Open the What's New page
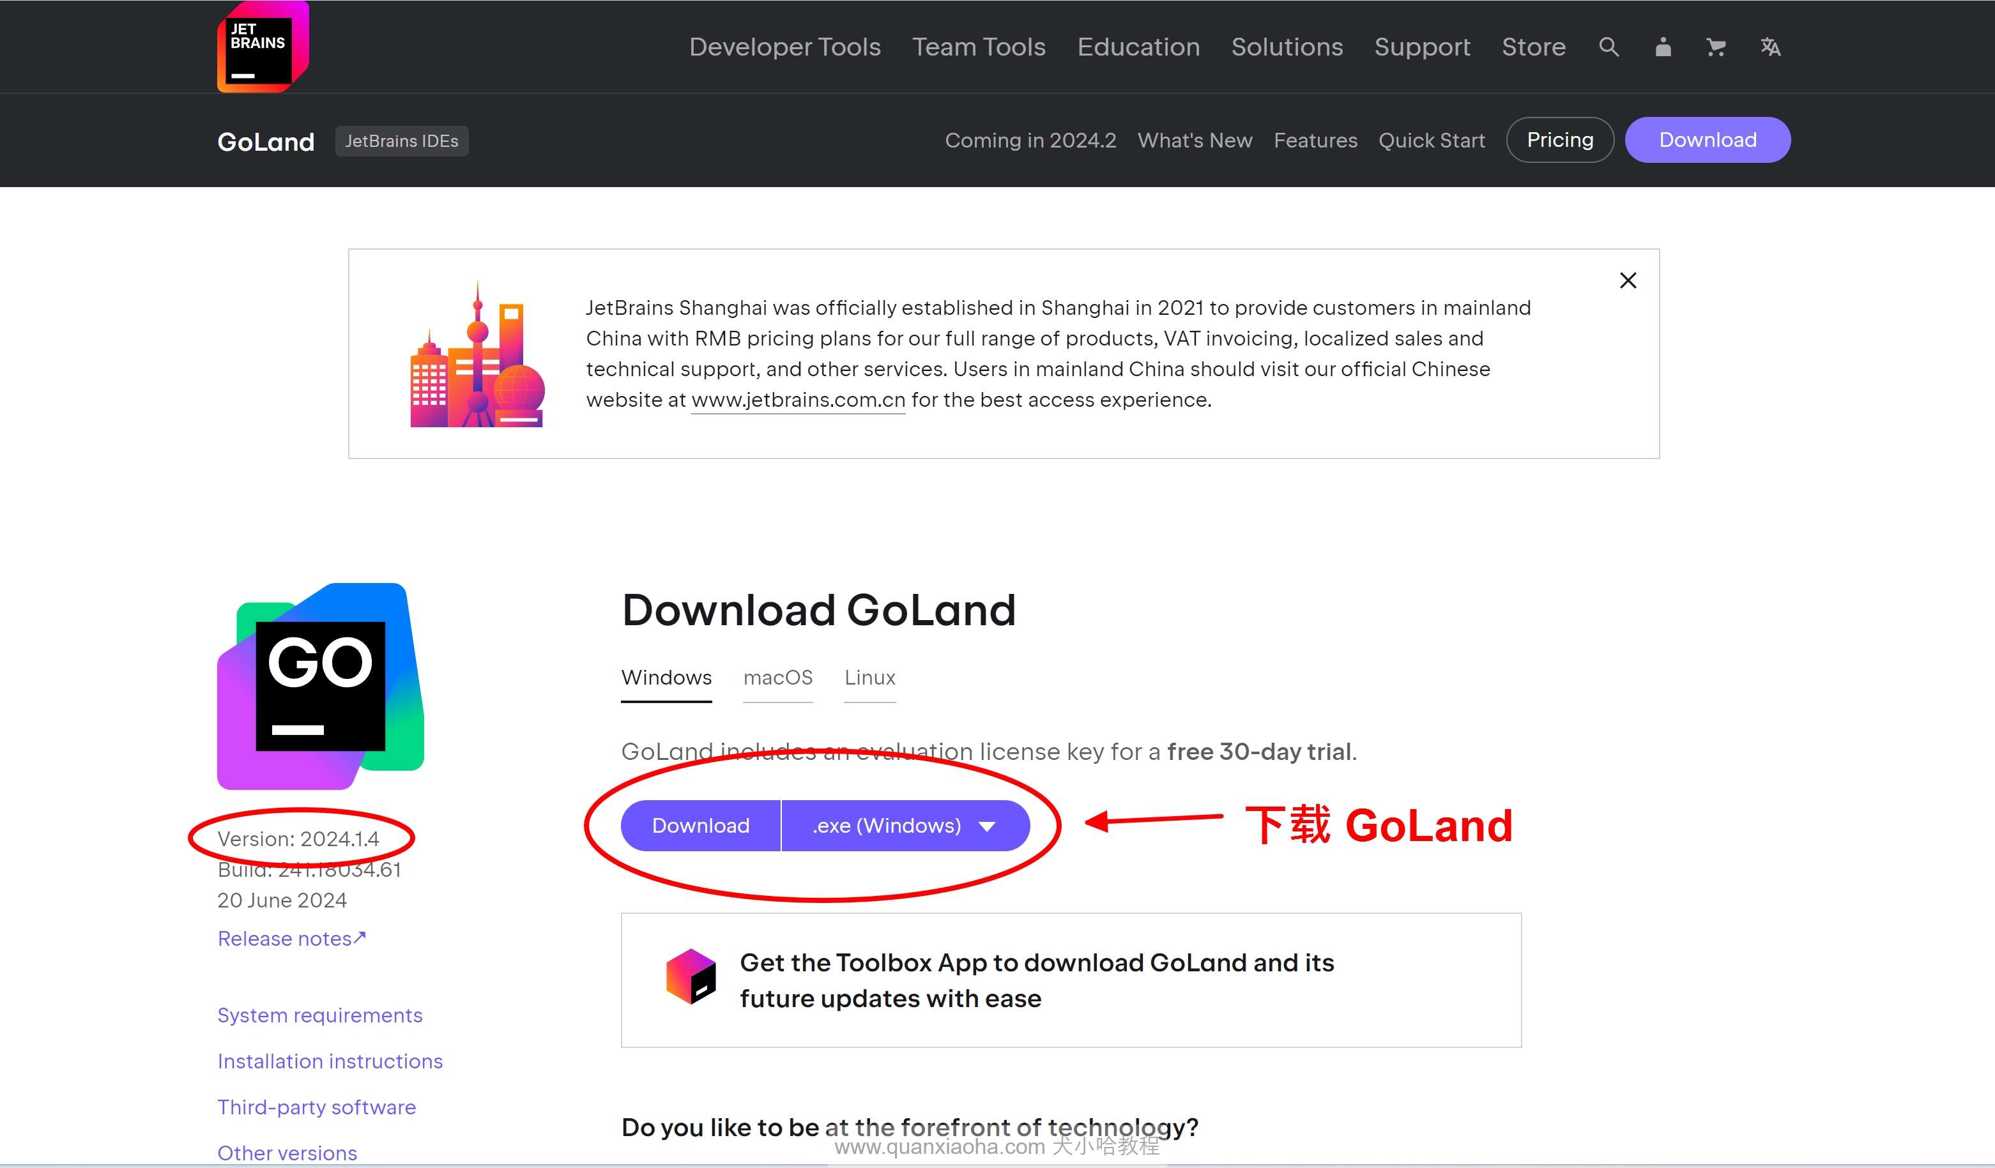1995x1168 pixels. point(1195,140)
